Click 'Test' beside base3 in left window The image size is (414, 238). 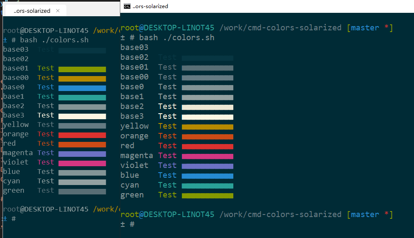[x=46, y=115]
